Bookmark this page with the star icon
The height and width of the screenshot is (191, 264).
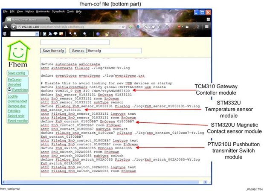(x=153, y=27)
